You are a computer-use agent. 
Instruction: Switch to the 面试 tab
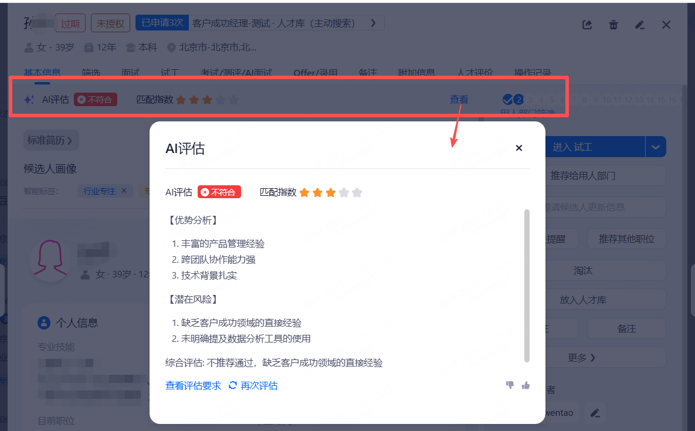[130, 73]
